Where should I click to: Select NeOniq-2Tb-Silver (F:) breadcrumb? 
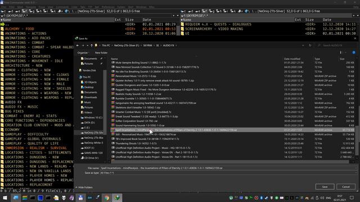(127, 45)
